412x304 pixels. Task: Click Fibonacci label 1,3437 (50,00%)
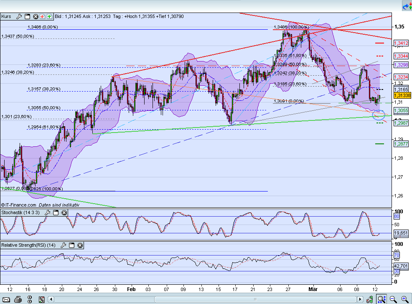tap(18, 36)
